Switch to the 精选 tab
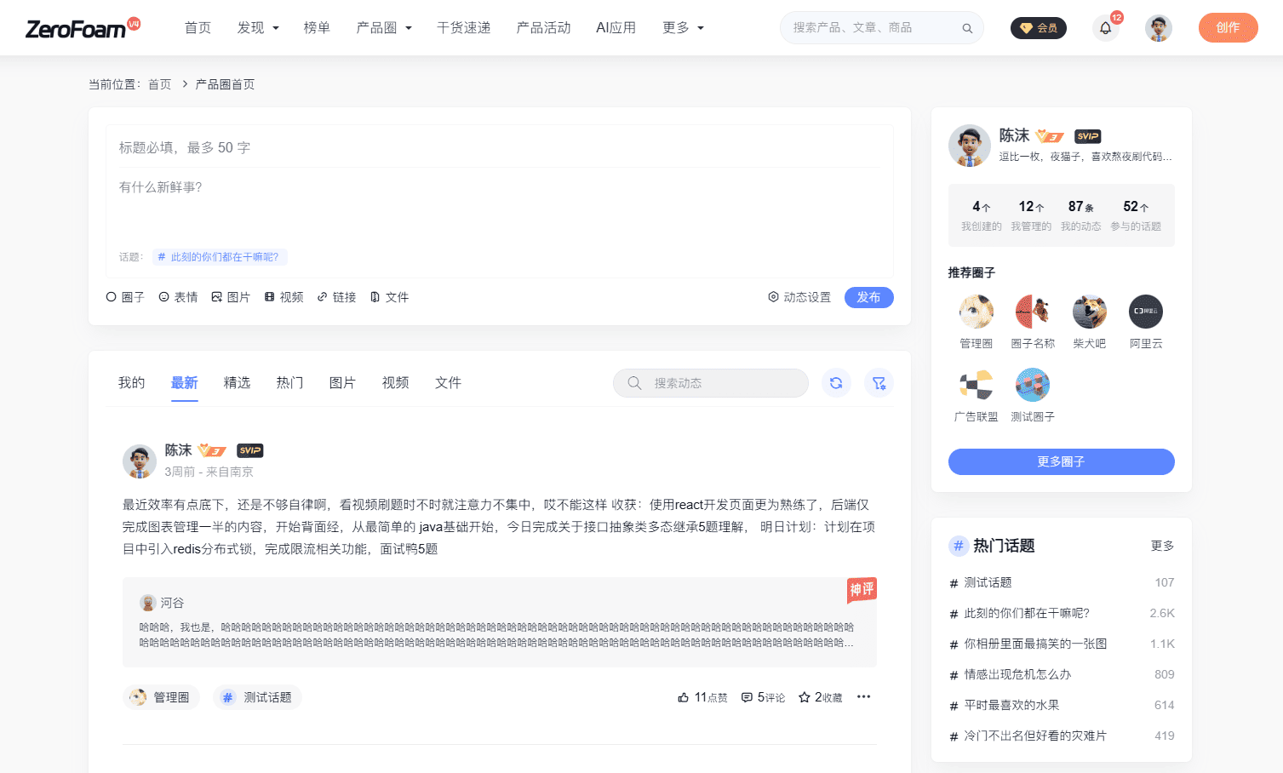 [x=237, y=382]
